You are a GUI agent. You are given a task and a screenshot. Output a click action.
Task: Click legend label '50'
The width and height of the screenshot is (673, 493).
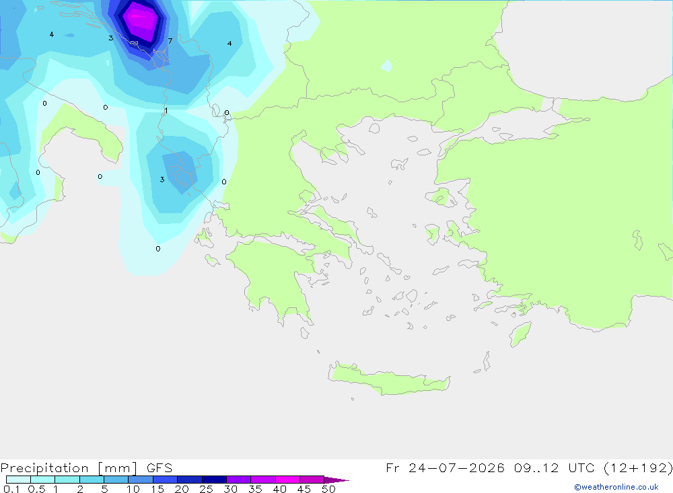(328, 489)
